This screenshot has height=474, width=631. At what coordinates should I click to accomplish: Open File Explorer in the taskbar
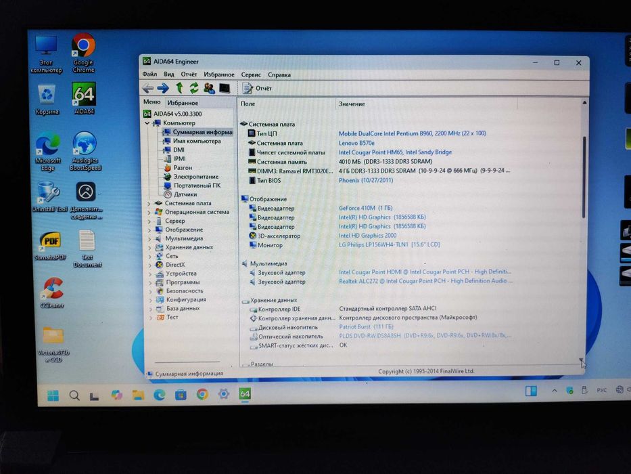(x=138, y=395)
